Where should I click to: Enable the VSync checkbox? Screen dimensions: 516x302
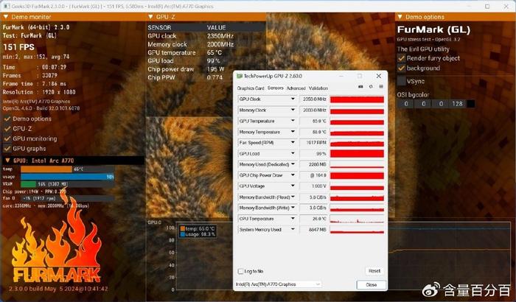pos(401,81)
